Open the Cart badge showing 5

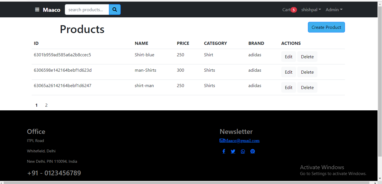(294, 9)
